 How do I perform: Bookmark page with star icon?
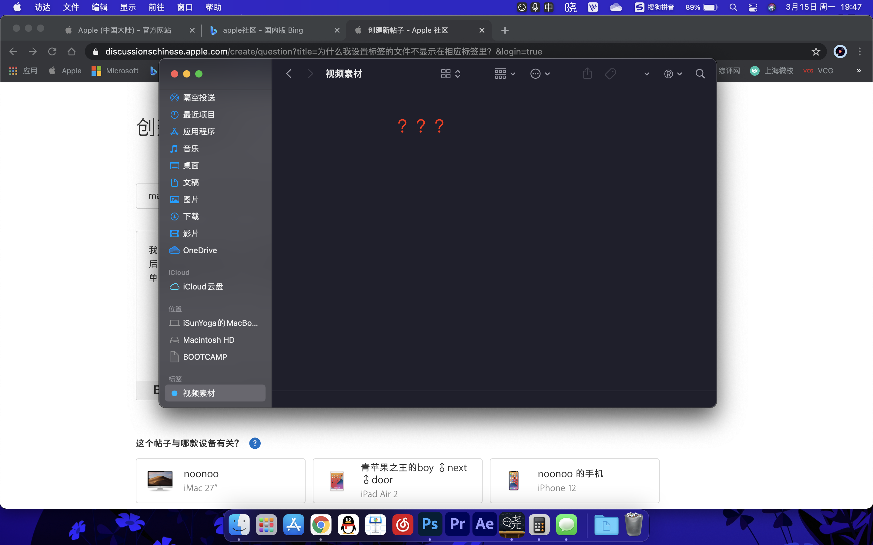[x=816, y=51]
